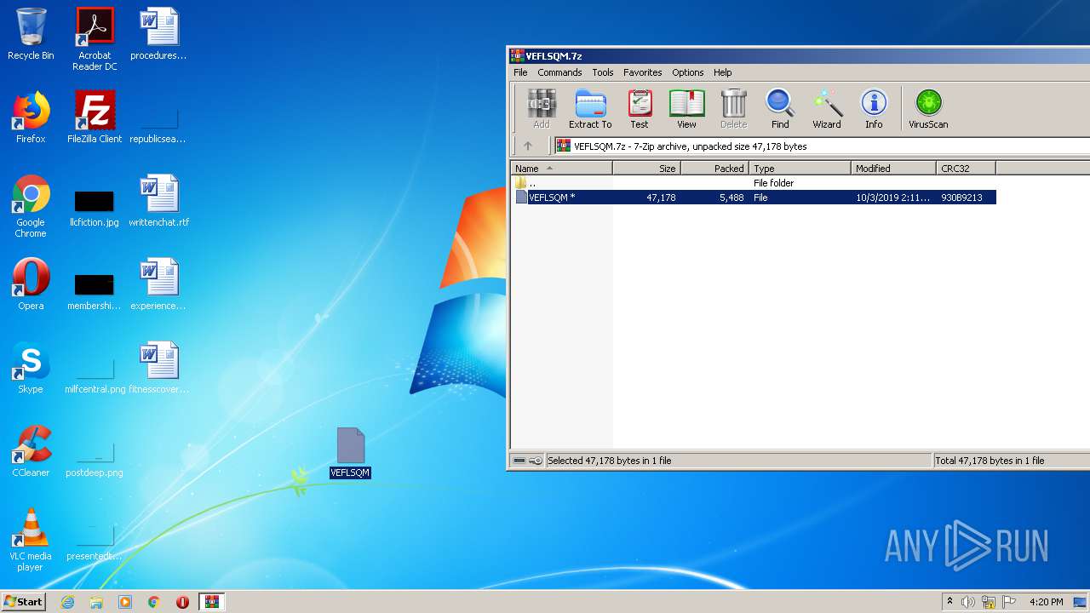Open the Favorites menu
1090x613 pixels.
pos(642,72)
